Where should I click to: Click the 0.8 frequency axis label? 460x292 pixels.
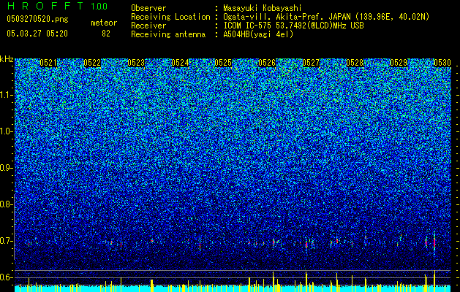click(x=6, y=204)
